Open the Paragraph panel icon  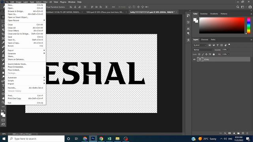click(188, 34)
